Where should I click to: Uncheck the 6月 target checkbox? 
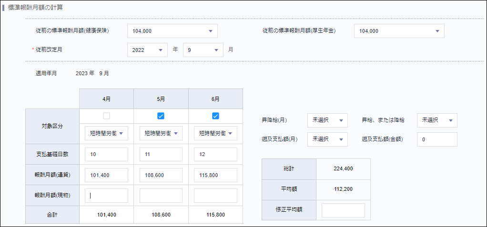click(x=215, y=116)
